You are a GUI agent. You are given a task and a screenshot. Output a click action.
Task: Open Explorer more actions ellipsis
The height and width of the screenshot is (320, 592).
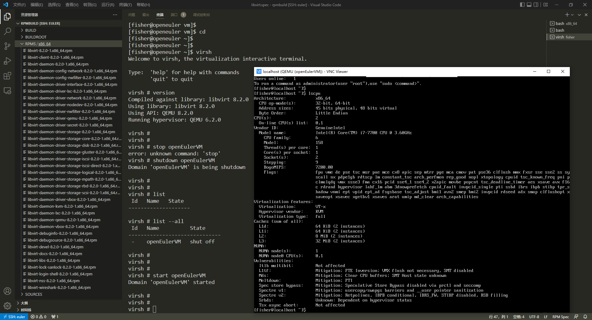tap(115, 15)
